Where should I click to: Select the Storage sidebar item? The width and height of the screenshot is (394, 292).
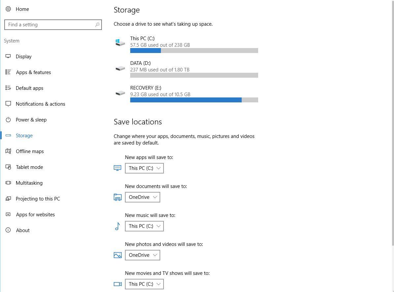click(x=24, y=135)
